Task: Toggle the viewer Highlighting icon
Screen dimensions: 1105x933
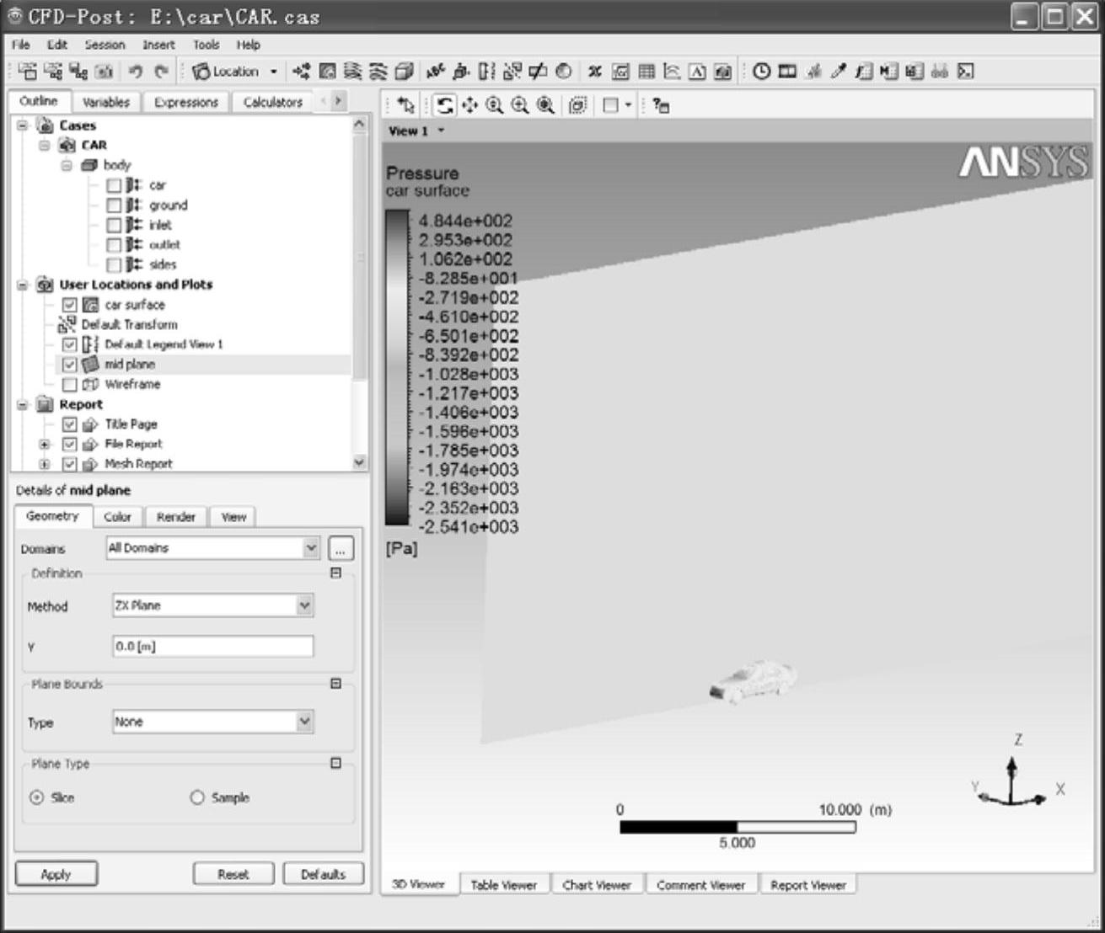Action: [x=577, y=105]
